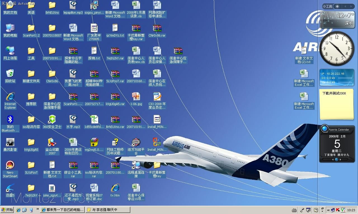Launch 金山词霸 2007 dictionary shortcut
The height and width of the screenshot is (214, 358).
click(52, 147)
